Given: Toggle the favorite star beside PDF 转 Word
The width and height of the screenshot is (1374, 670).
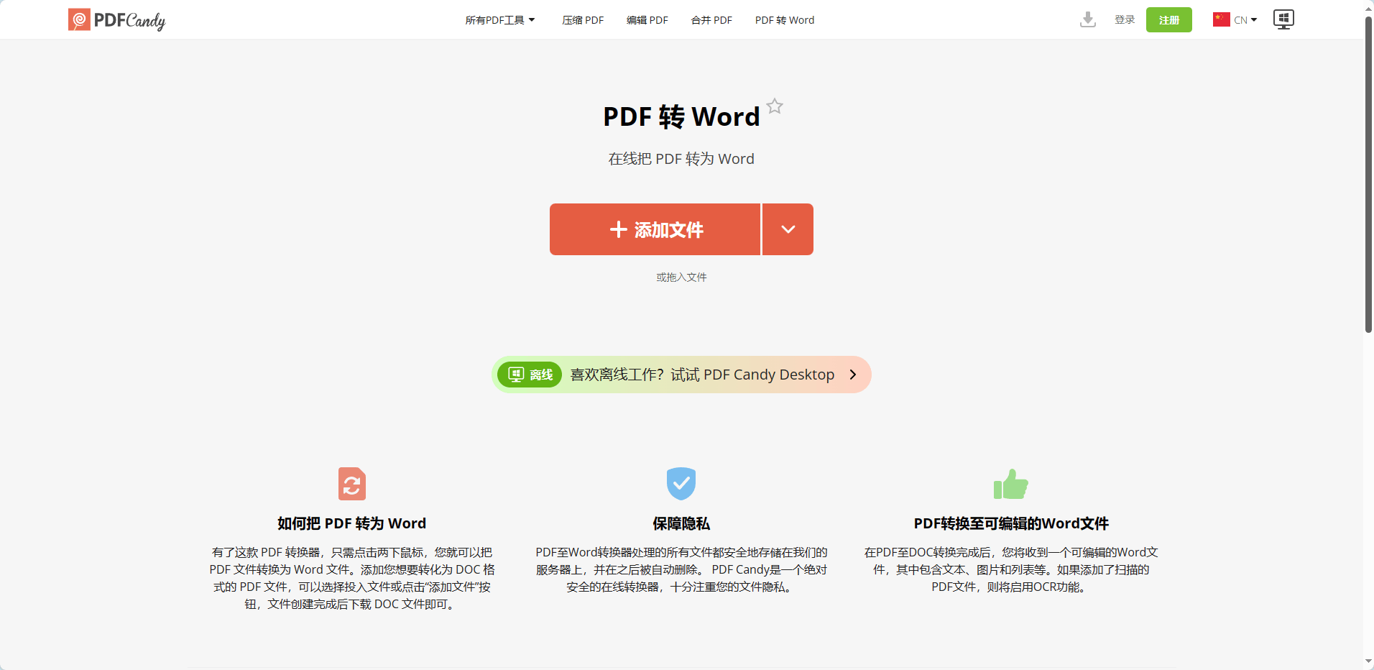Looking at the screenshot, I should point(775,106).
